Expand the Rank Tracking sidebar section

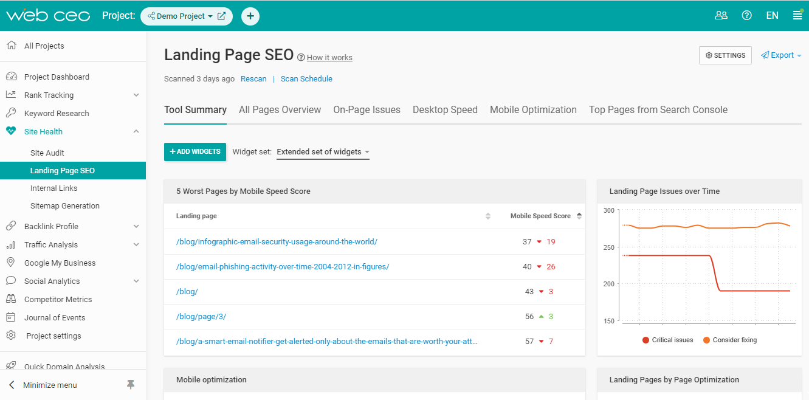[x=136, y=95]
